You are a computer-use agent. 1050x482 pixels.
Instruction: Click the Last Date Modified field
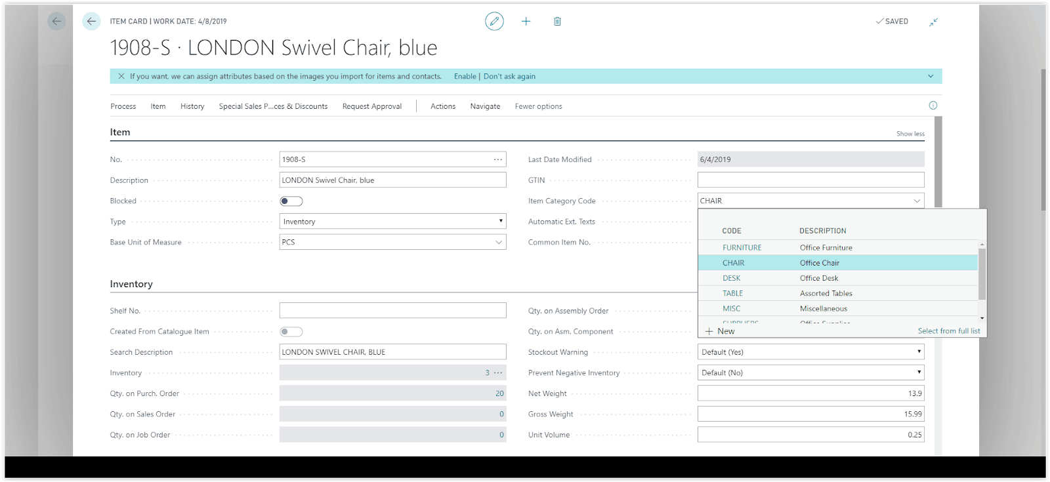(811, 159)
